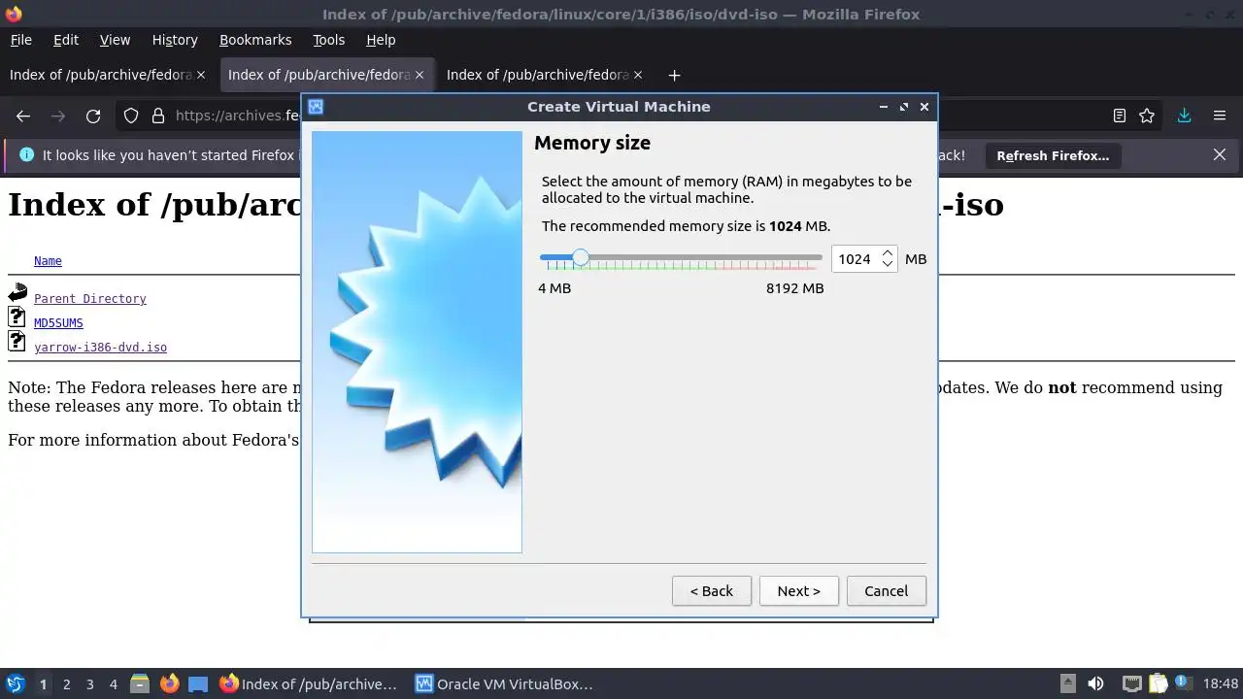Image resolution: width=1243 pixels, height=699 pixels.
Task: Open a new Firefox tab
Action: (x=674, y=75)
